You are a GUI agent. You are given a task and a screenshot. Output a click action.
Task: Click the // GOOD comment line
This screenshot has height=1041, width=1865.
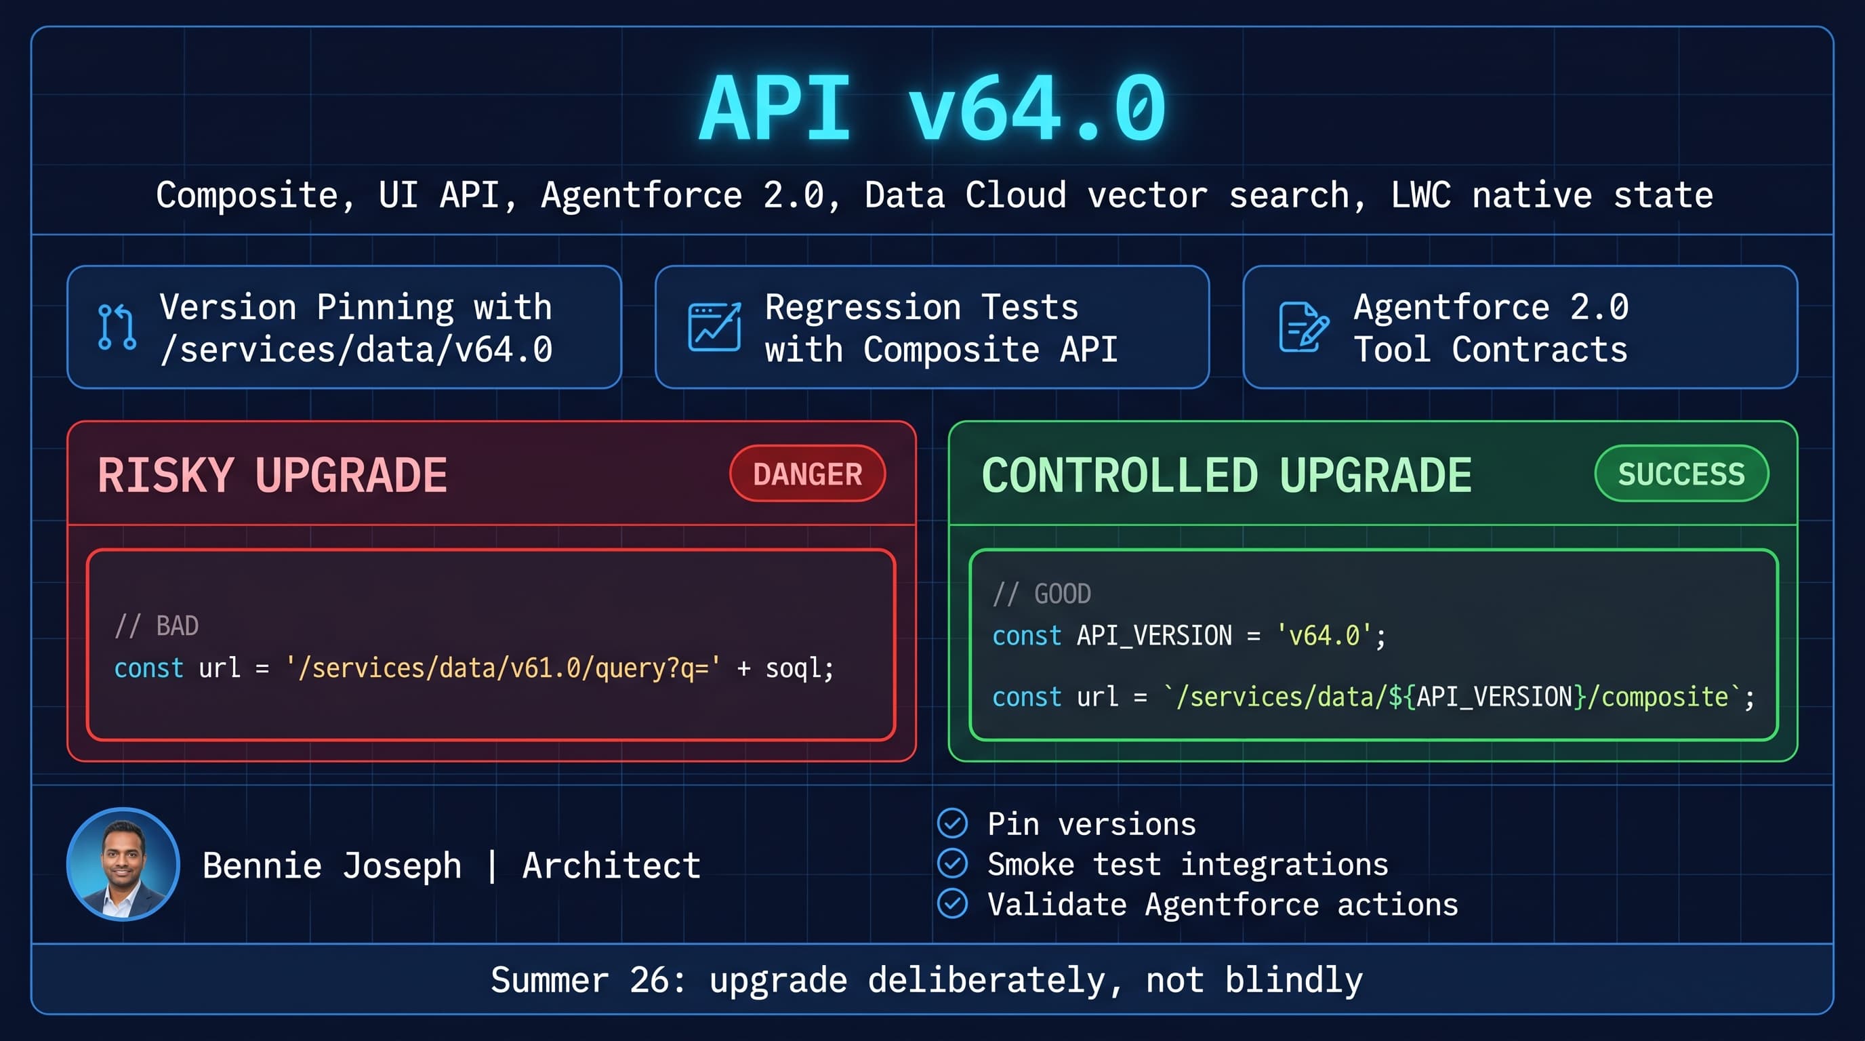1042,594
